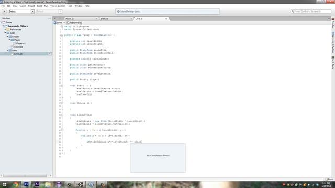Close the Level.cs tab

pos(166,19)
